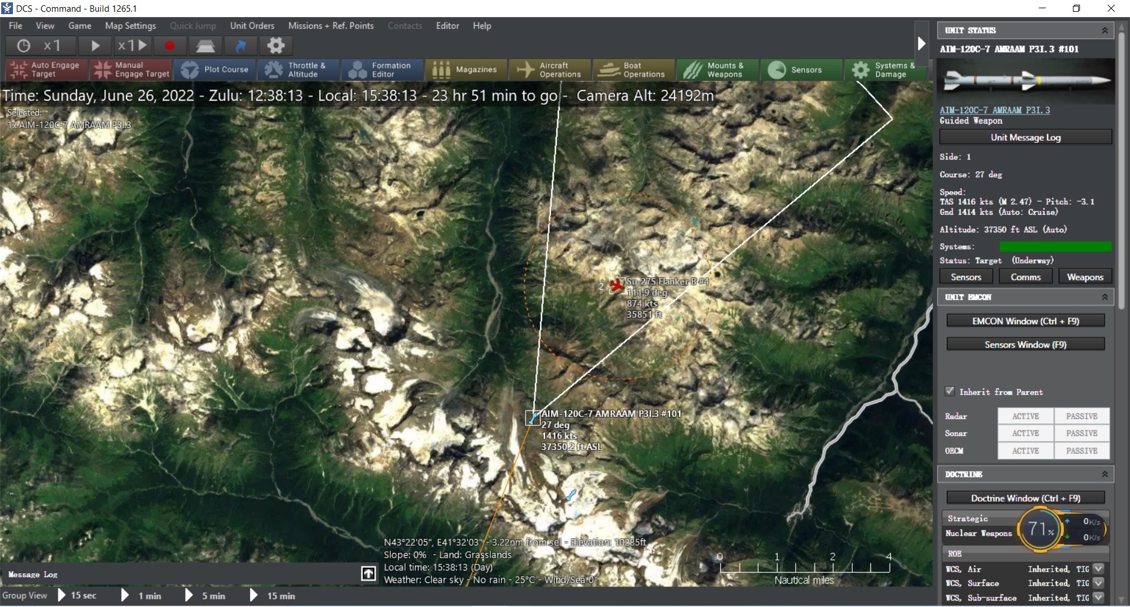Open the View menu

coord(45,26)
